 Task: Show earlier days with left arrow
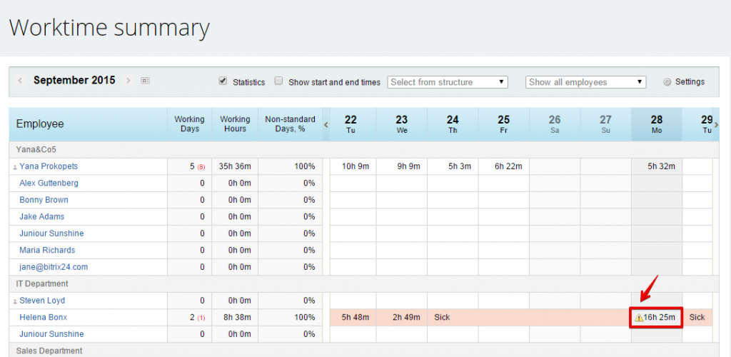pos(326,124)
